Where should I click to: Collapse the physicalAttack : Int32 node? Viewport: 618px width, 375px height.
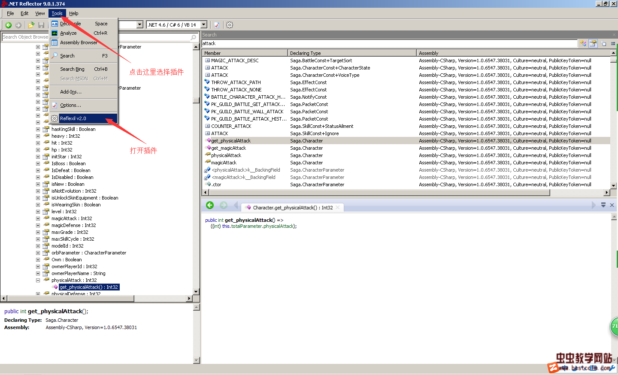pyautogui.click(x=38, y=280)
